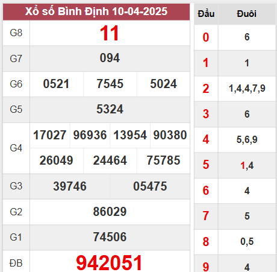
Task: Click the Đầu column header
Action: [206, 14]
